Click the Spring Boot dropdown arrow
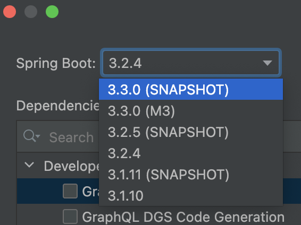 coord(267,63)
